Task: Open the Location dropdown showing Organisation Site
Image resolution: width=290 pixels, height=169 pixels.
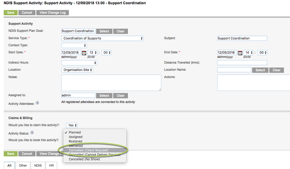Action: tap(77, 70)
